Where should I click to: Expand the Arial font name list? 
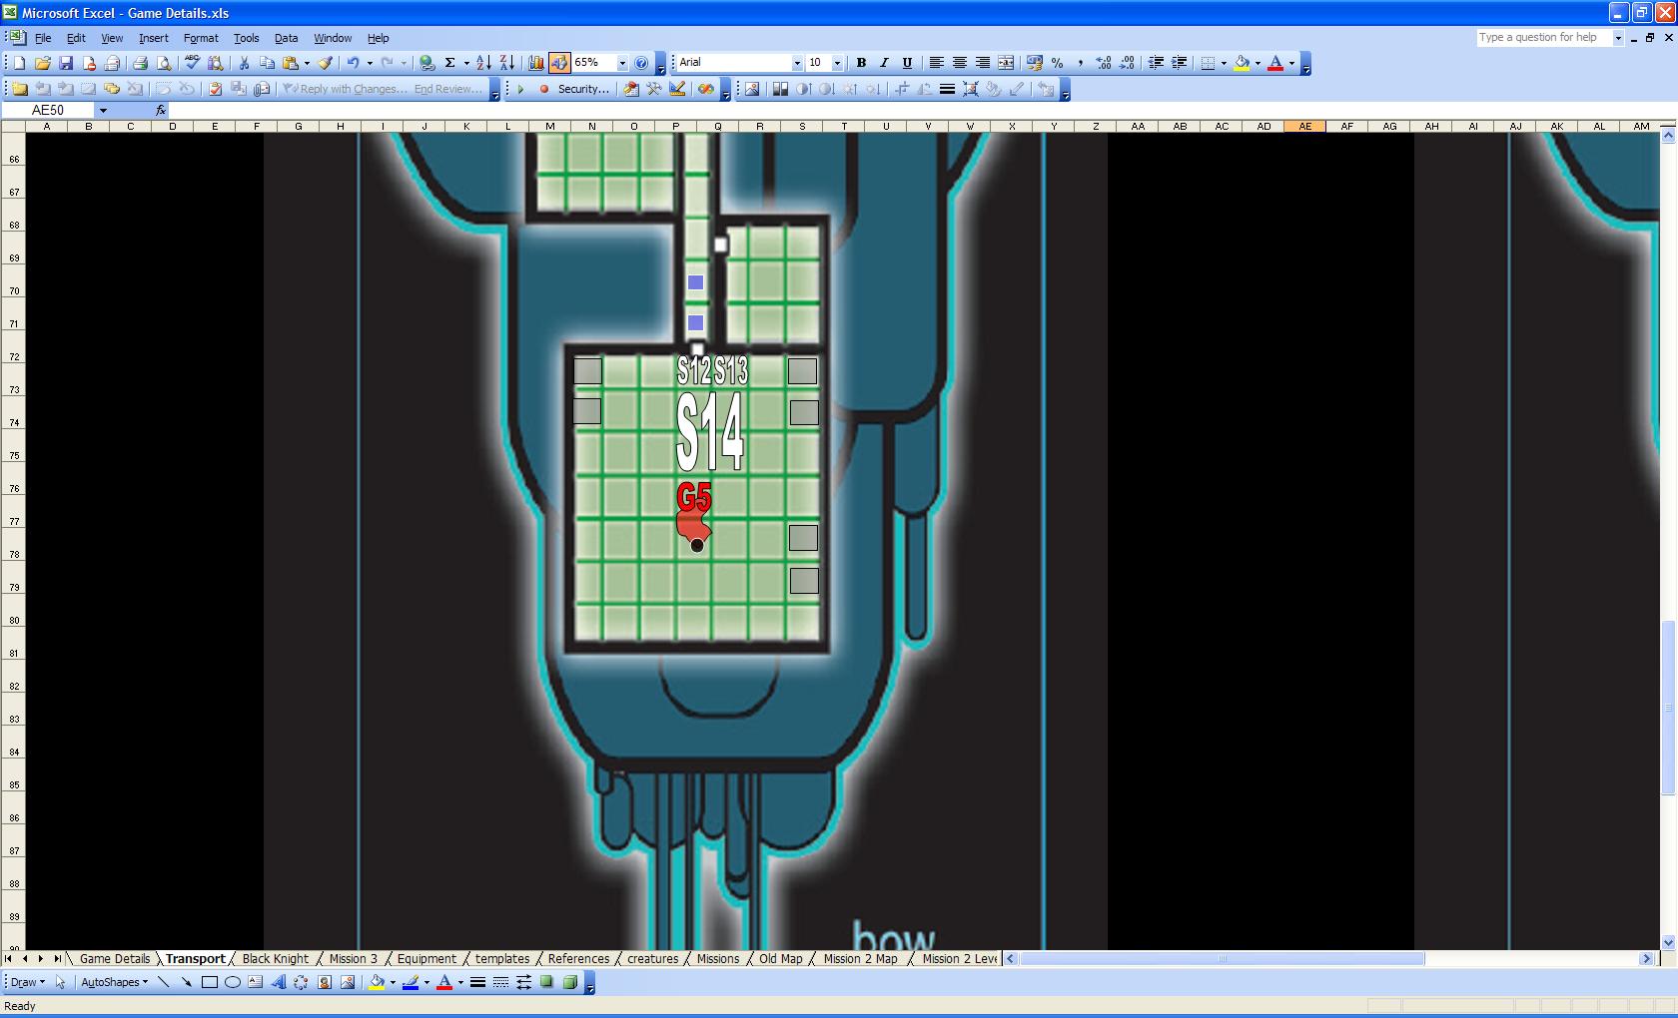point(797,63)
